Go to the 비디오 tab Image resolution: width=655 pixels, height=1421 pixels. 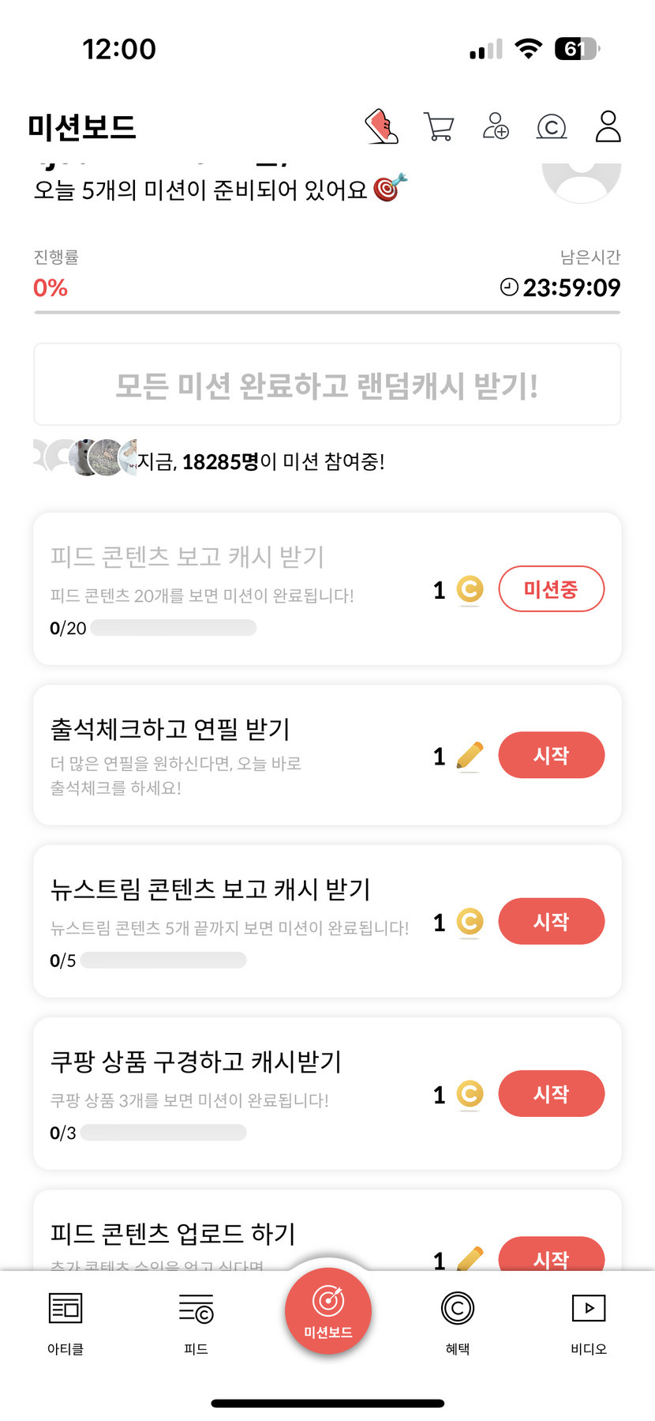click(589, 1319)
